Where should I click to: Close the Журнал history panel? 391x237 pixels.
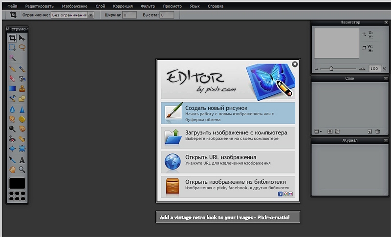point(386,140)
